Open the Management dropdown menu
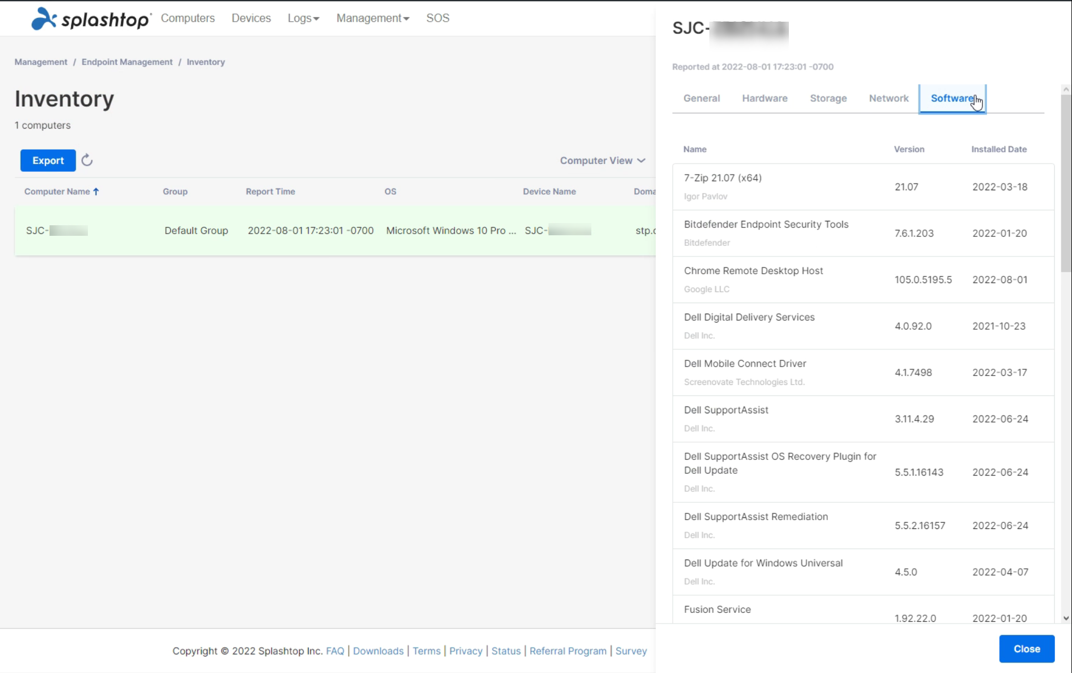 (x=373, y=18)
